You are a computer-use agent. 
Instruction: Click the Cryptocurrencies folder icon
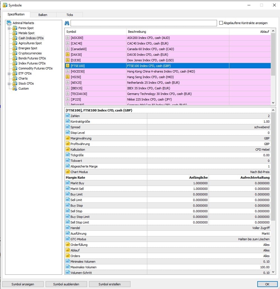pyautogui.click(x=15, y=53)
